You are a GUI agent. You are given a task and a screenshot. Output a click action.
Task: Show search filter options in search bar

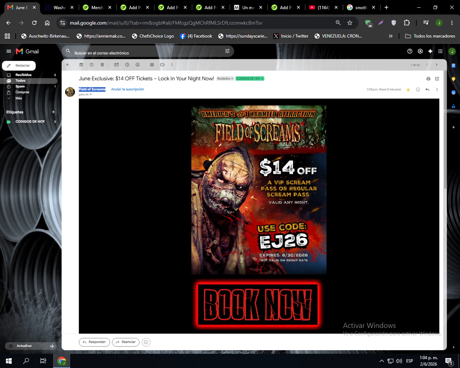coord(227,51)
